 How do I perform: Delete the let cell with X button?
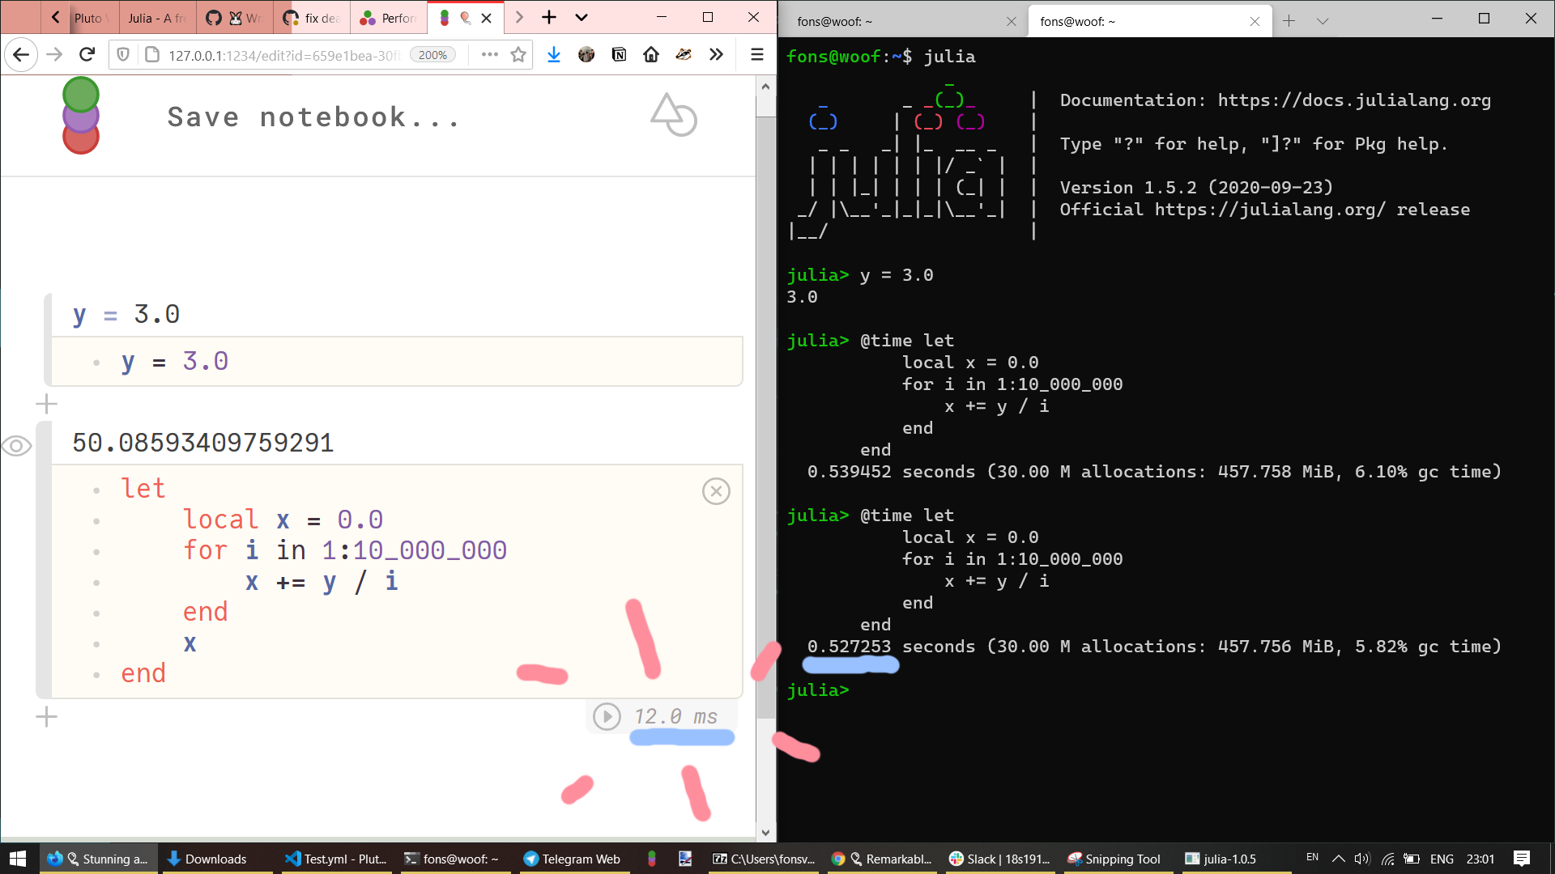716,491
